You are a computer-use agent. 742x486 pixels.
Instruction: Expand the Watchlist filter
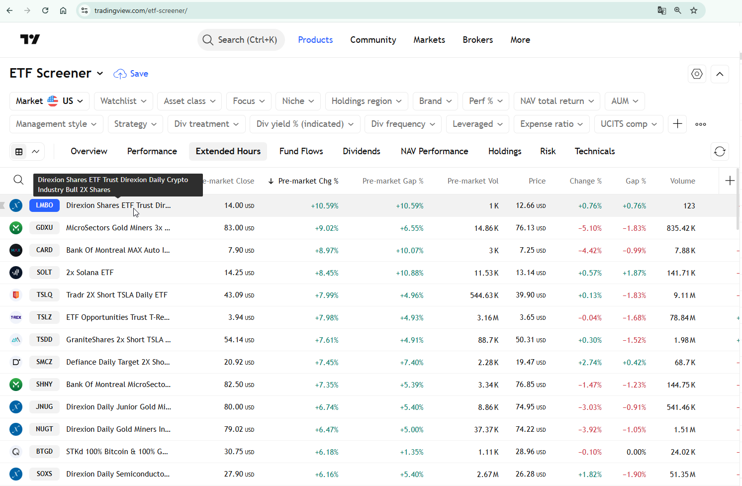pyautogui.click(x=123, y=101)
